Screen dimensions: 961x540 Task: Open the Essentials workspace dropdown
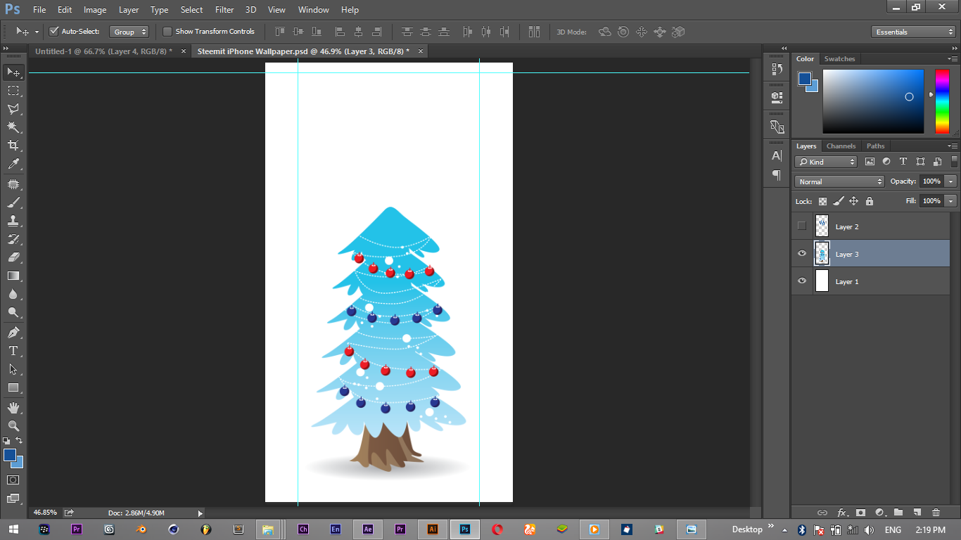913,32
